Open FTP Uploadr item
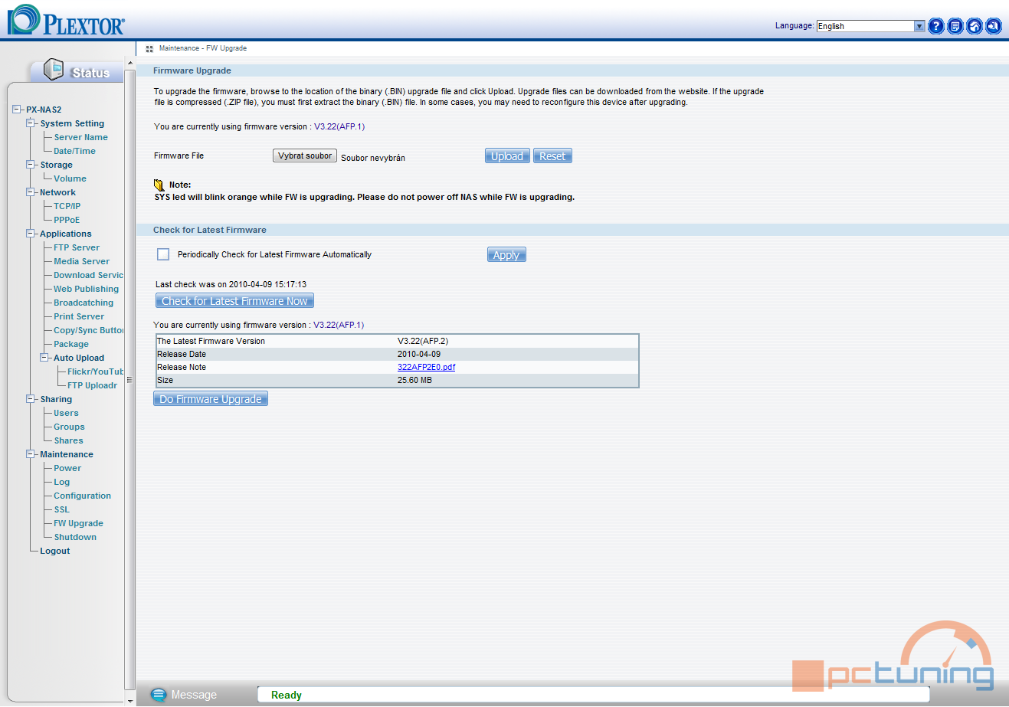 (92, 385)
